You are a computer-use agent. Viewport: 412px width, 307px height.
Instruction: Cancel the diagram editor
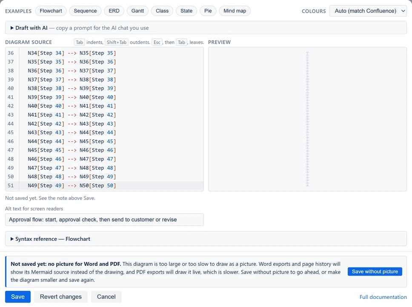[x=106, y=297]
